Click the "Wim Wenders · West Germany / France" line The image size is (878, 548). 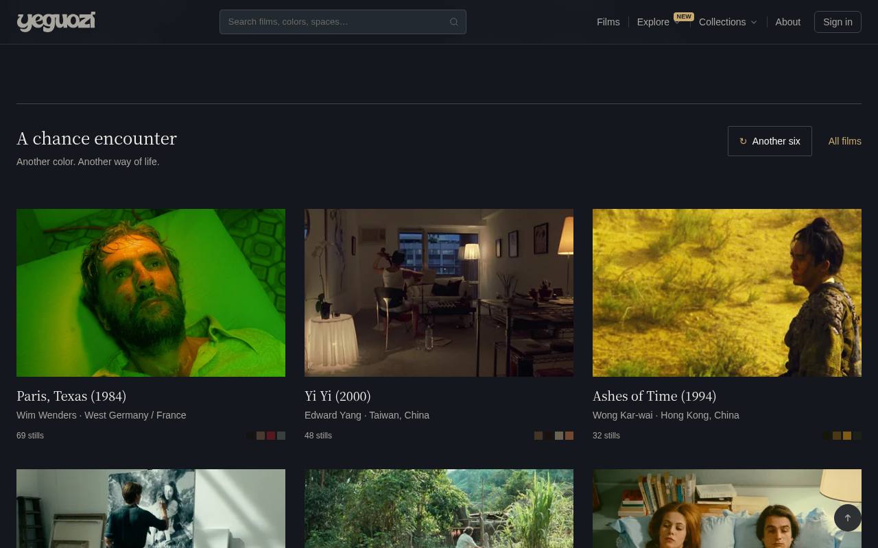pos(102,415)
